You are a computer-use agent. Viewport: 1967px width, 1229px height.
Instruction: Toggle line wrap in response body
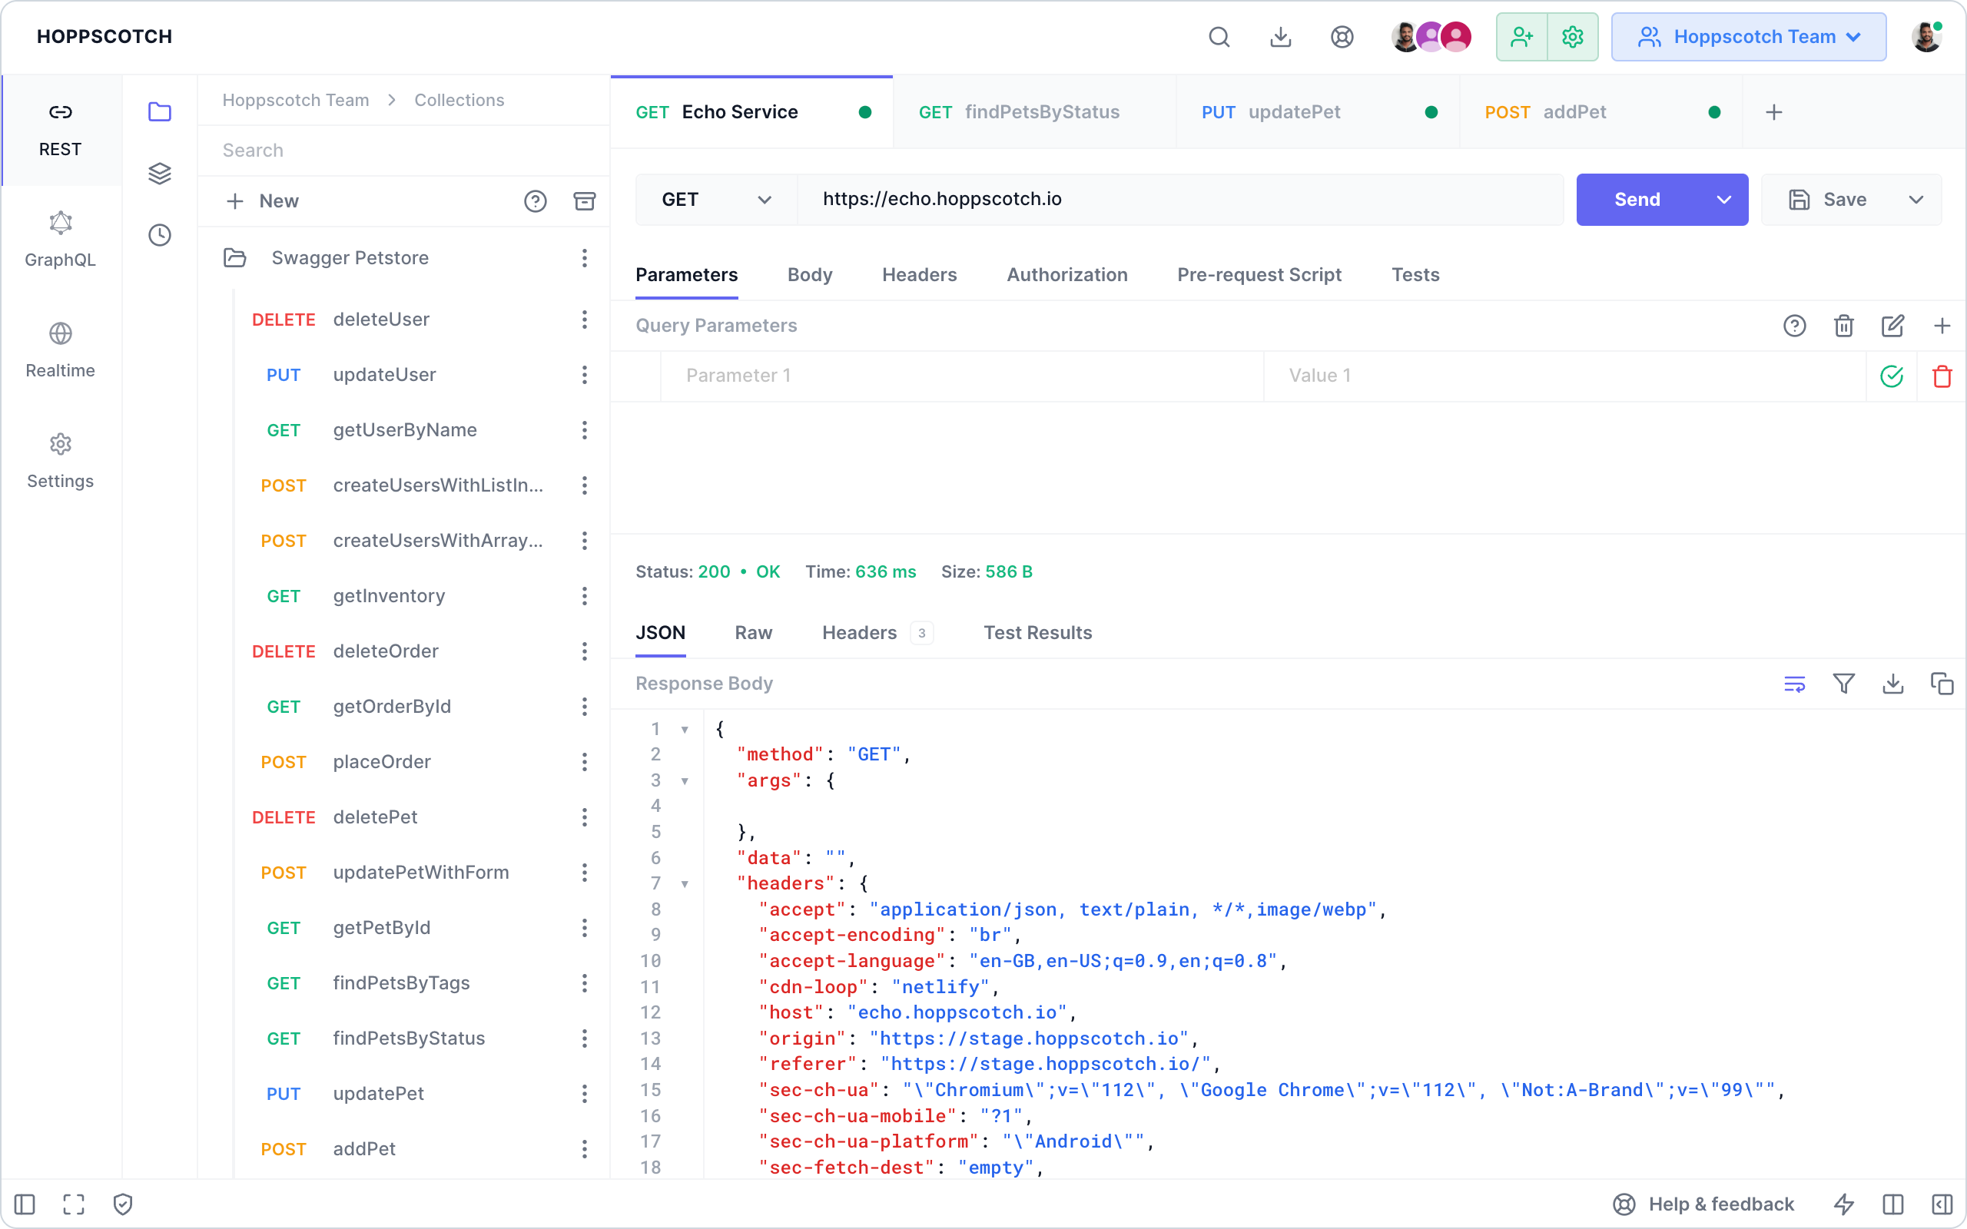[1794, 684]
